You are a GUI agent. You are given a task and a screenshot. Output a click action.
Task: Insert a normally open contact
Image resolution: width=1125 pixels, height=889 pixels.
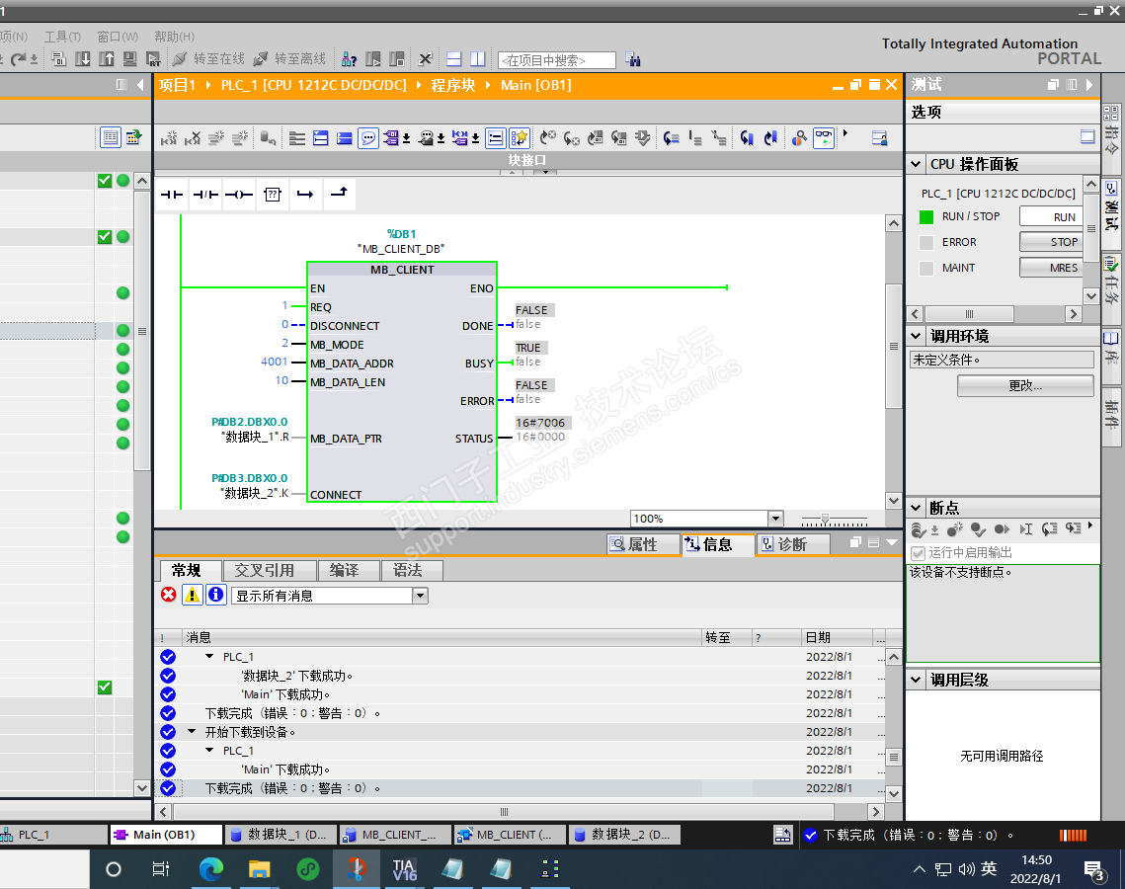172,196
